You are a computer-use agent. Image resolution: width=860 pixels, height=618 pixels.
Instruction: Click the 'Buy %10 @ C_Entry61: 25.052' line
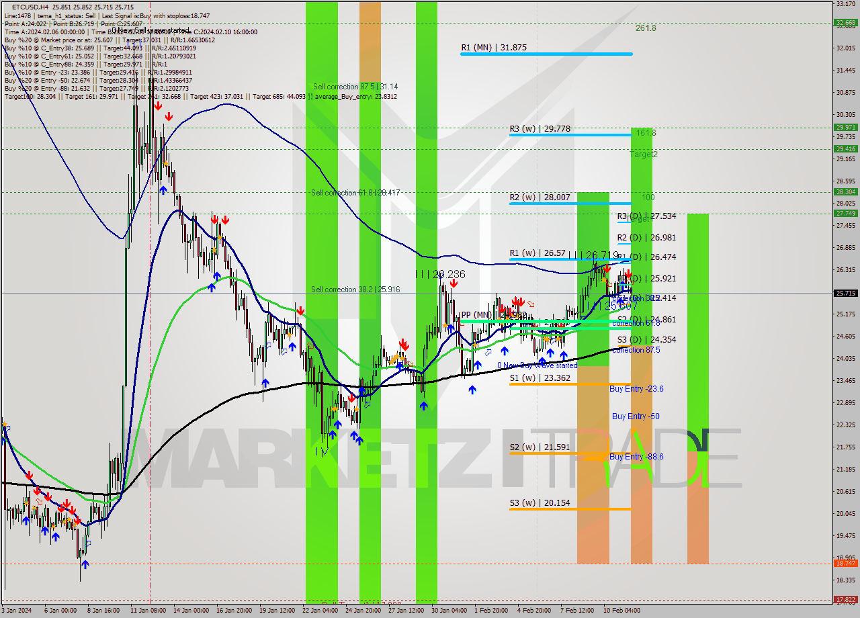click(x=100, y=56)
